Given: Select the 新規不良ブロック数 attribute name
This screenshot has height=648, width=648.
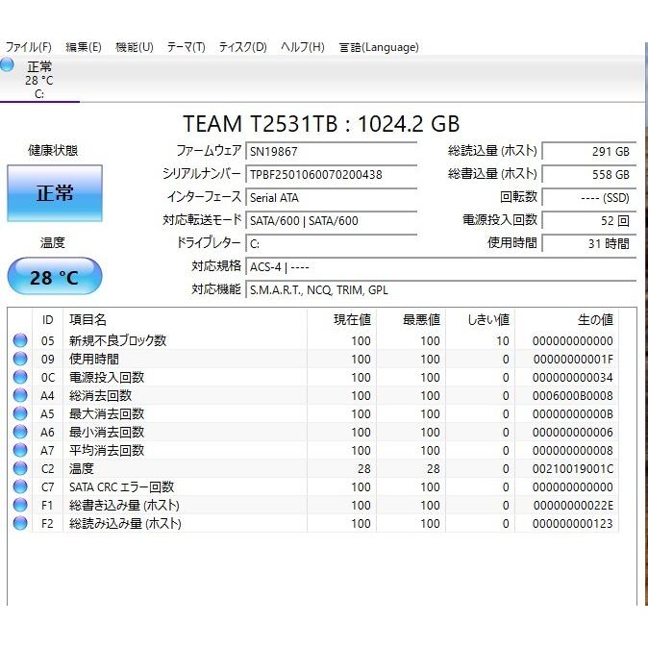Looking at the screenshot, I should point(118,340).
